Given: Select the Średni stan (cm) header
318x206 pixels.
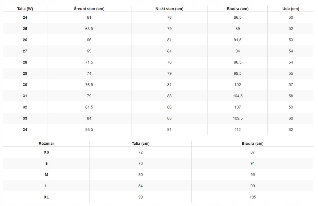Looking at the screenshot, I should [89, 9].
